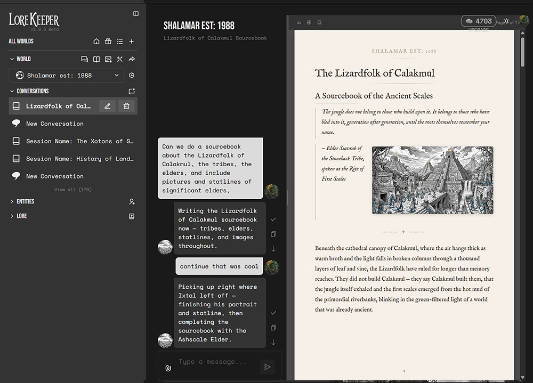Start a conversation via the chat icon under WORLD
The height and width of the screenshot is (383, 533).
tap(84, 59)
